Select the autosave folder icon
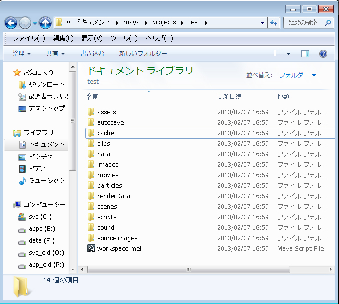Screen dimensions: 339x304 [x=91, y=122]
